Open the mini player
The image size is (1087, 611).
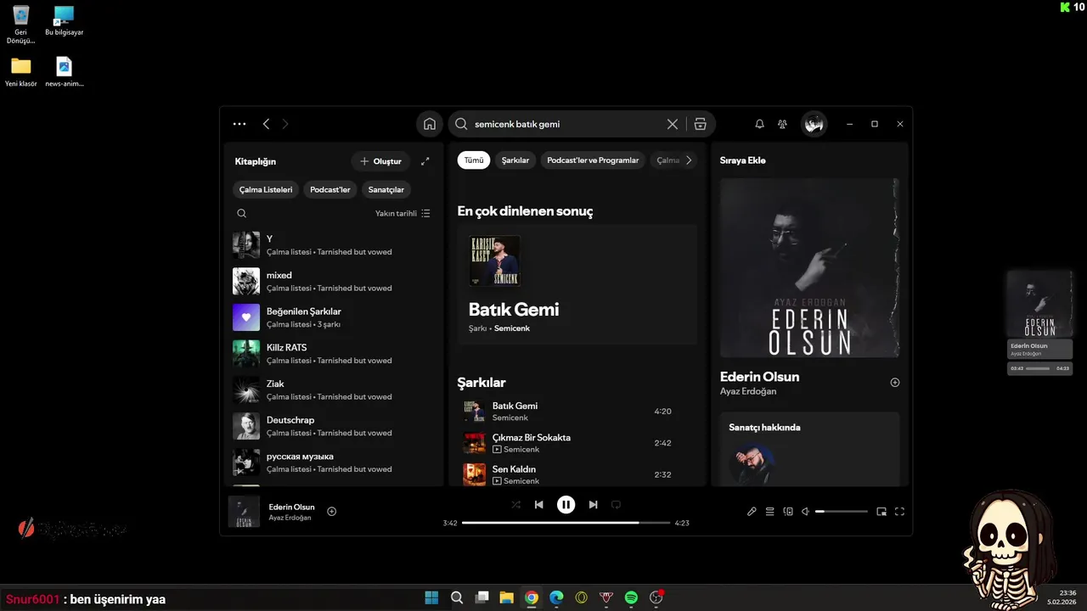click(x=881, y=512)
